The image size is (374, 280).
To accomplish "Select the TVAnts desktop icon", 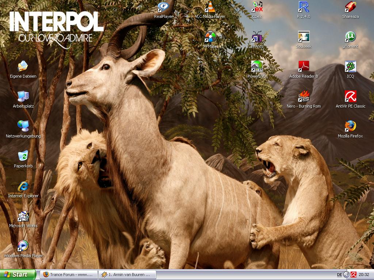I will tap(257, 37).
